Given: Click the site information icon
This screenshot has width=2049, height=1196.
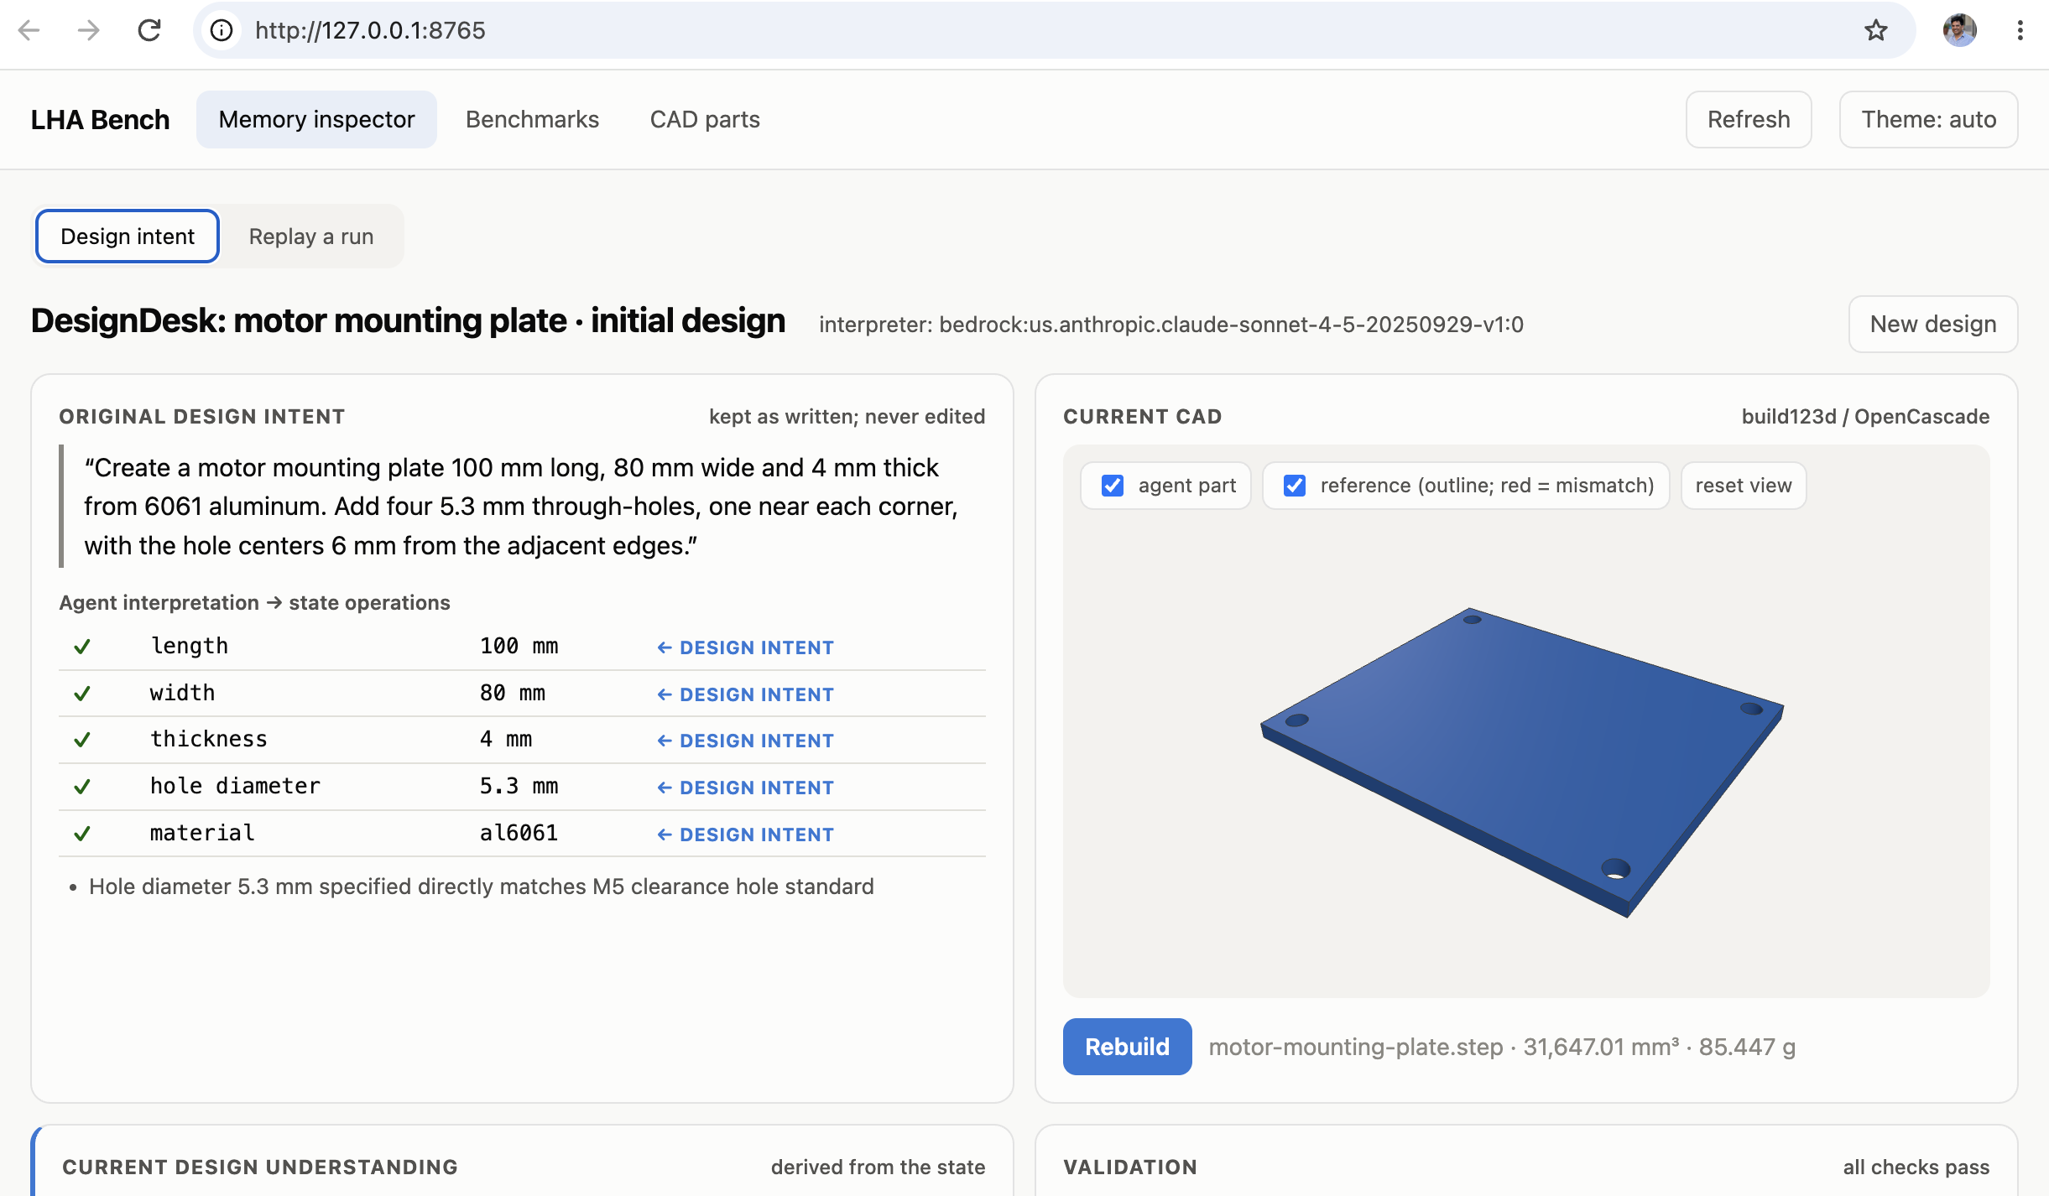Looking at the screenshot, I should pyautogui.click(x=222, y=31).
